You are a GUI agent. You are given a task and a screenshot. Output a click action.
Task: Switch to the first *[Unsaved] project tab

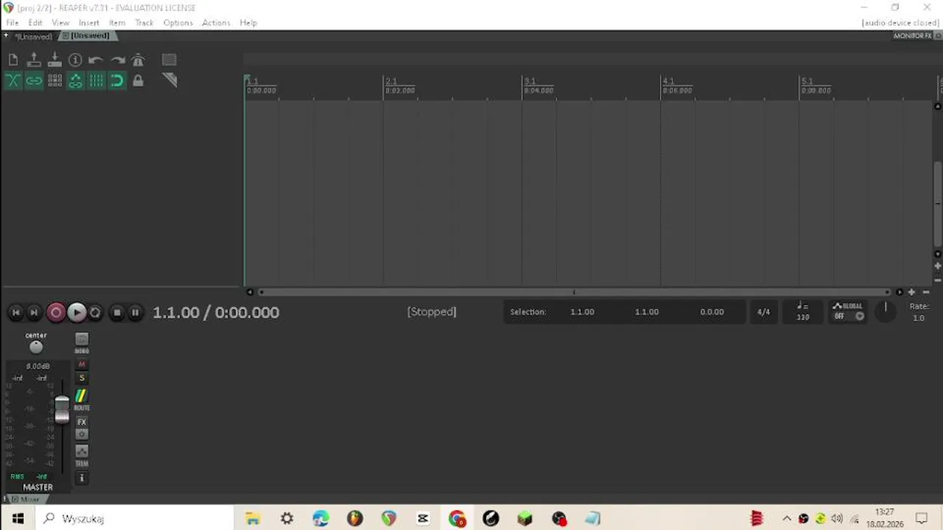coord(33,36)
